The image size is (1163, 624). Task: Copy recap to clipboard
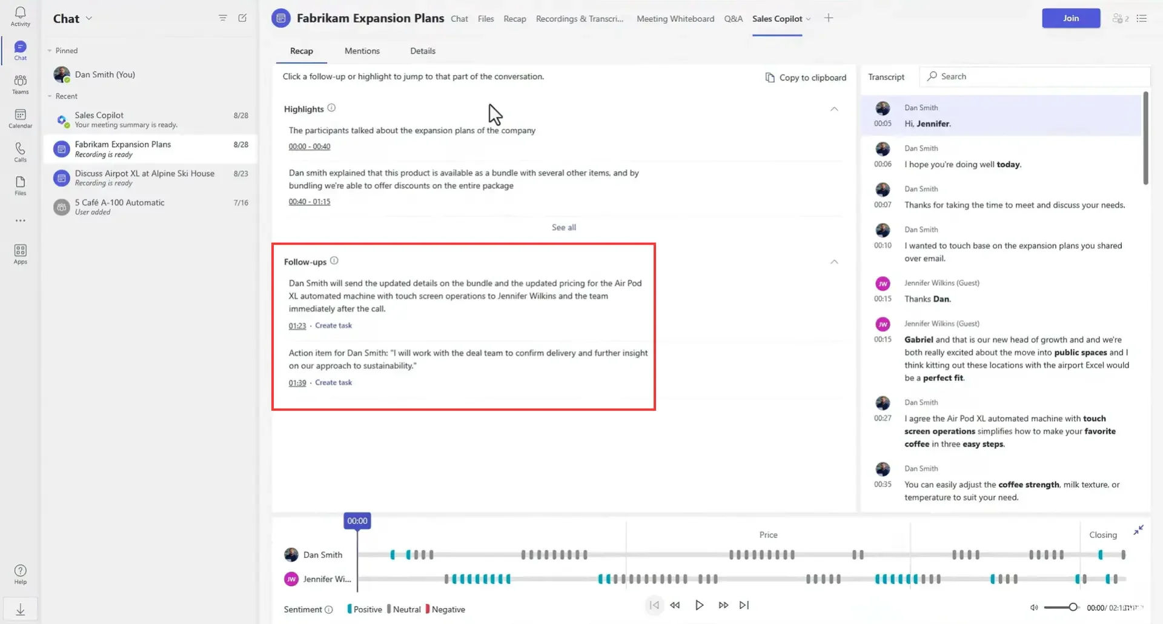coord(806,78)
